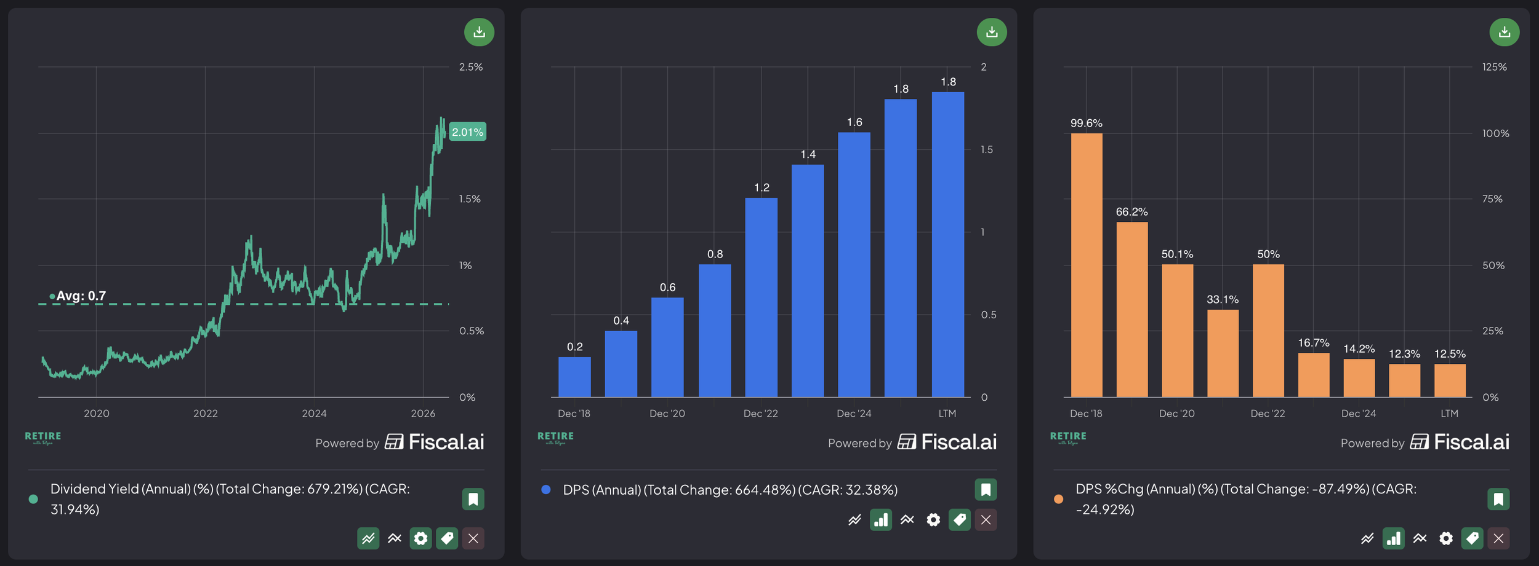This screenshot has width=1539, height=566.
Task: Open Fiscal.ai link under DPS %Chg chart
Action: coord(1460,442)
